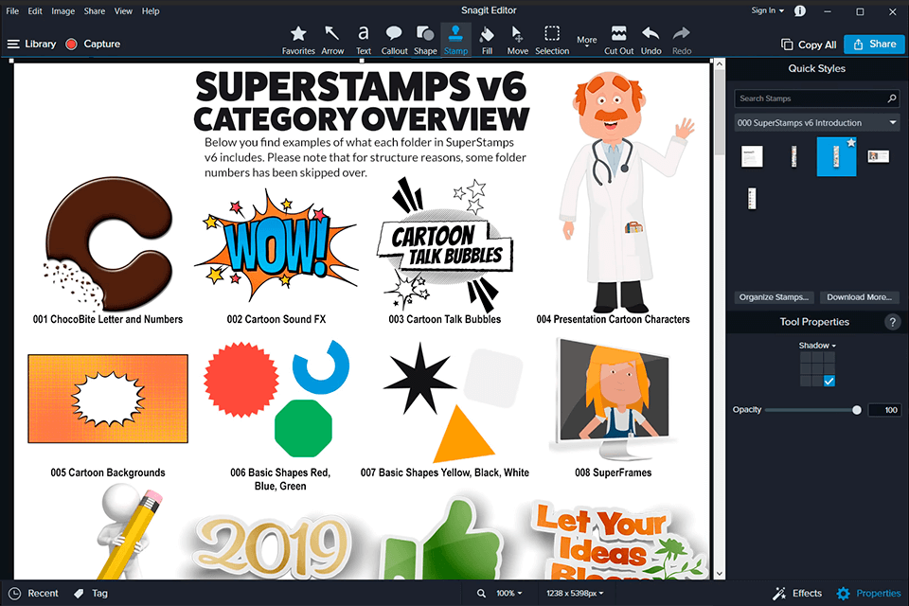Screen dimensions: 909x606
Task: Select the stamp thumbnail in the second row
Action: point(752,198)
